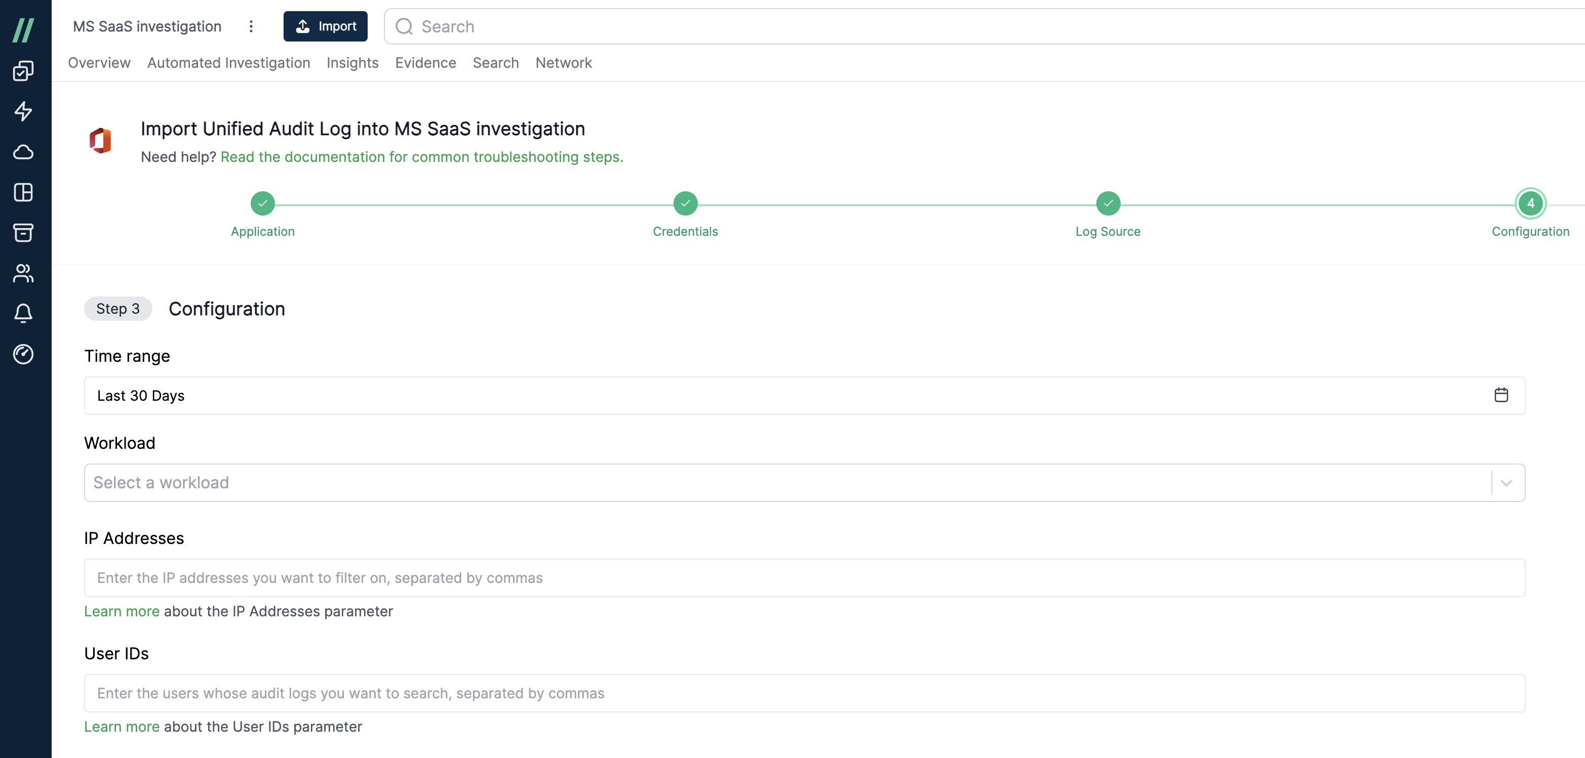Click the step 4 Configuration circle

[1531, 203]
